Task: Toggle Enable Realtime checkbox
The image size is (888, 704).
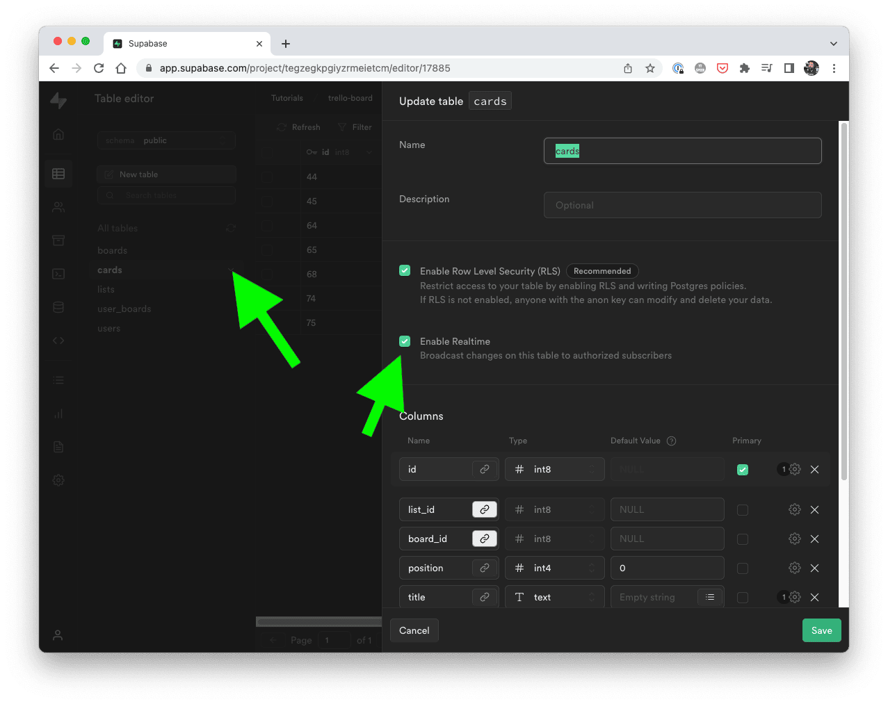Action: coord(405,341)
